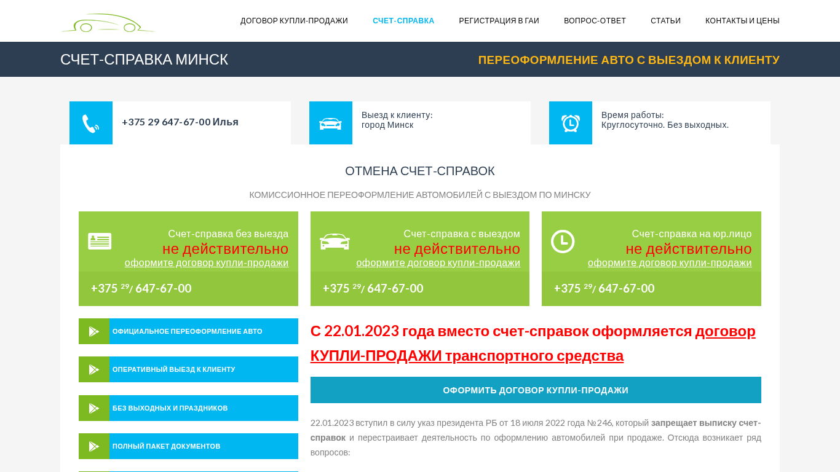Click the Отмена счет-справок heading
Screen dimensions: 840x472
(420, 171)
